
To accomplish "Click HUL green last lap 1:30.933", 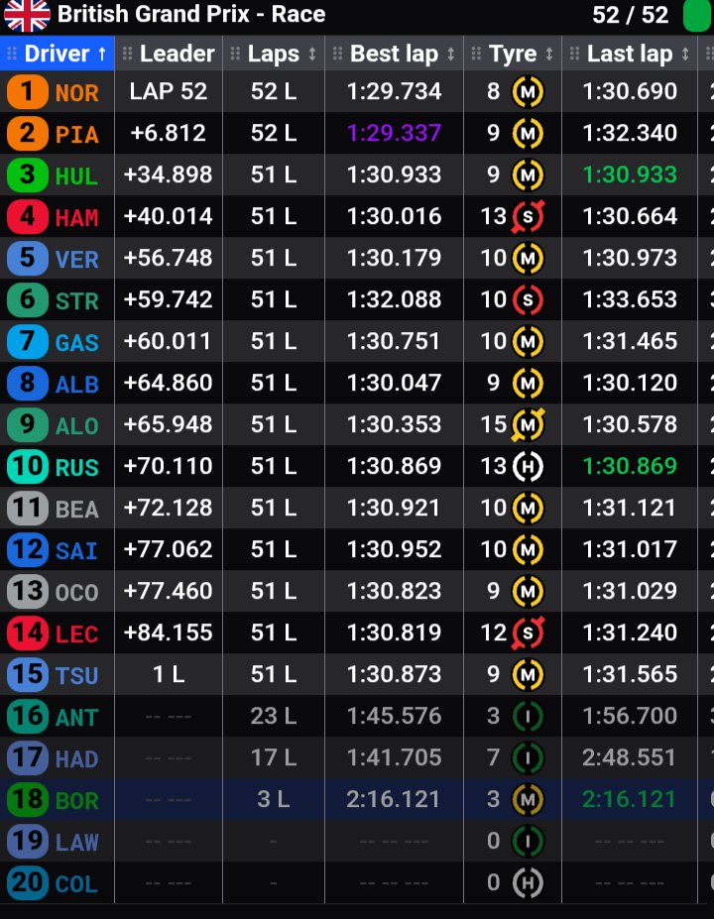I will point(630,174).
